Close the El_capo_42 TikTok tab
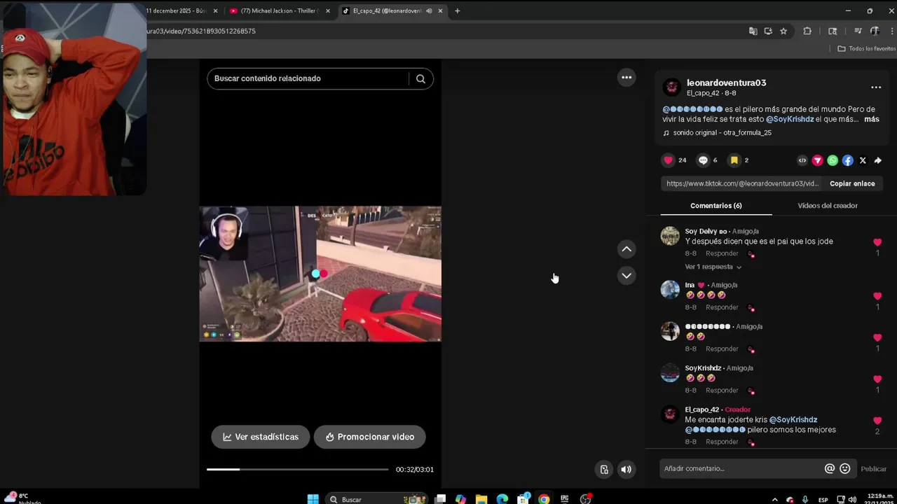 [x=440, y=11]
